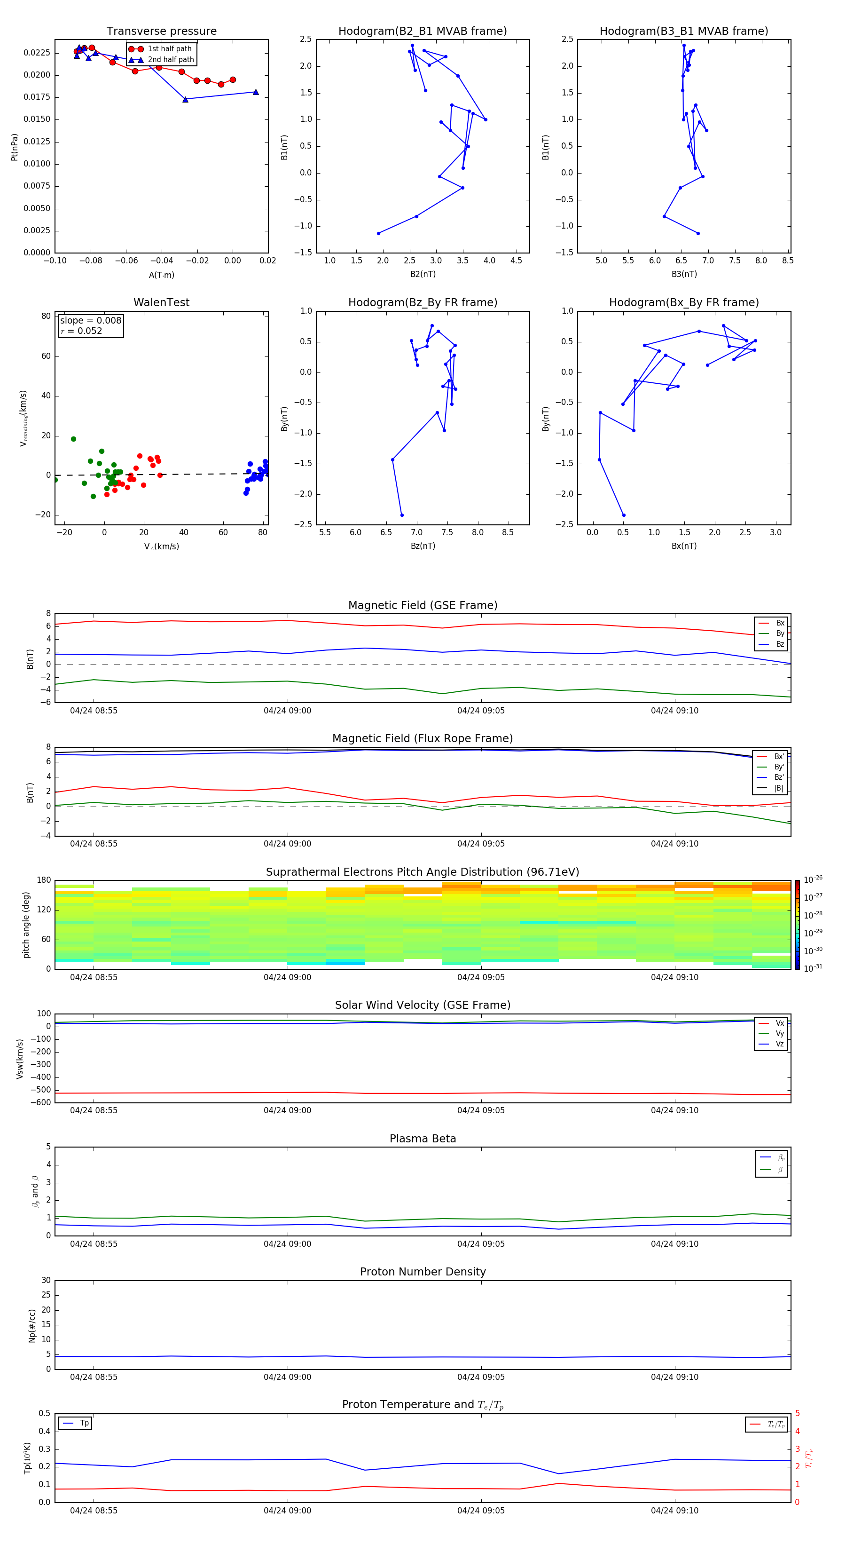The height and width of the screenshot is (1552, 846).
Task: Click the 'Transverse pressure' plot title
Action: (x=161, y=32)
